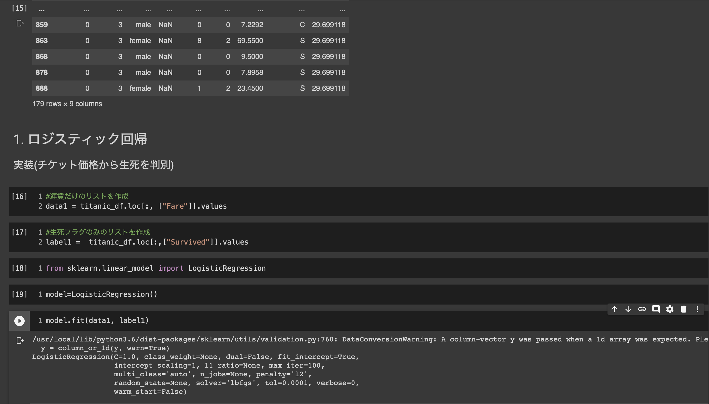The image size is (709, 404).
Task: Copy link to cell icon
Action: click(x=642, y=309)
